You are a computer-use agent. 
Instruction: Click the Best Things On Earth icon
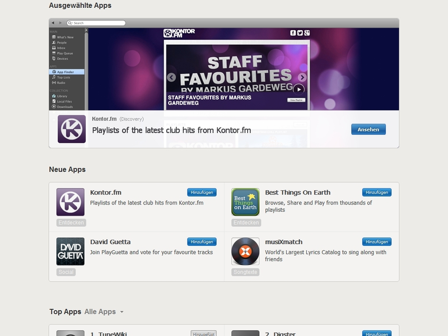pos(245,202)
